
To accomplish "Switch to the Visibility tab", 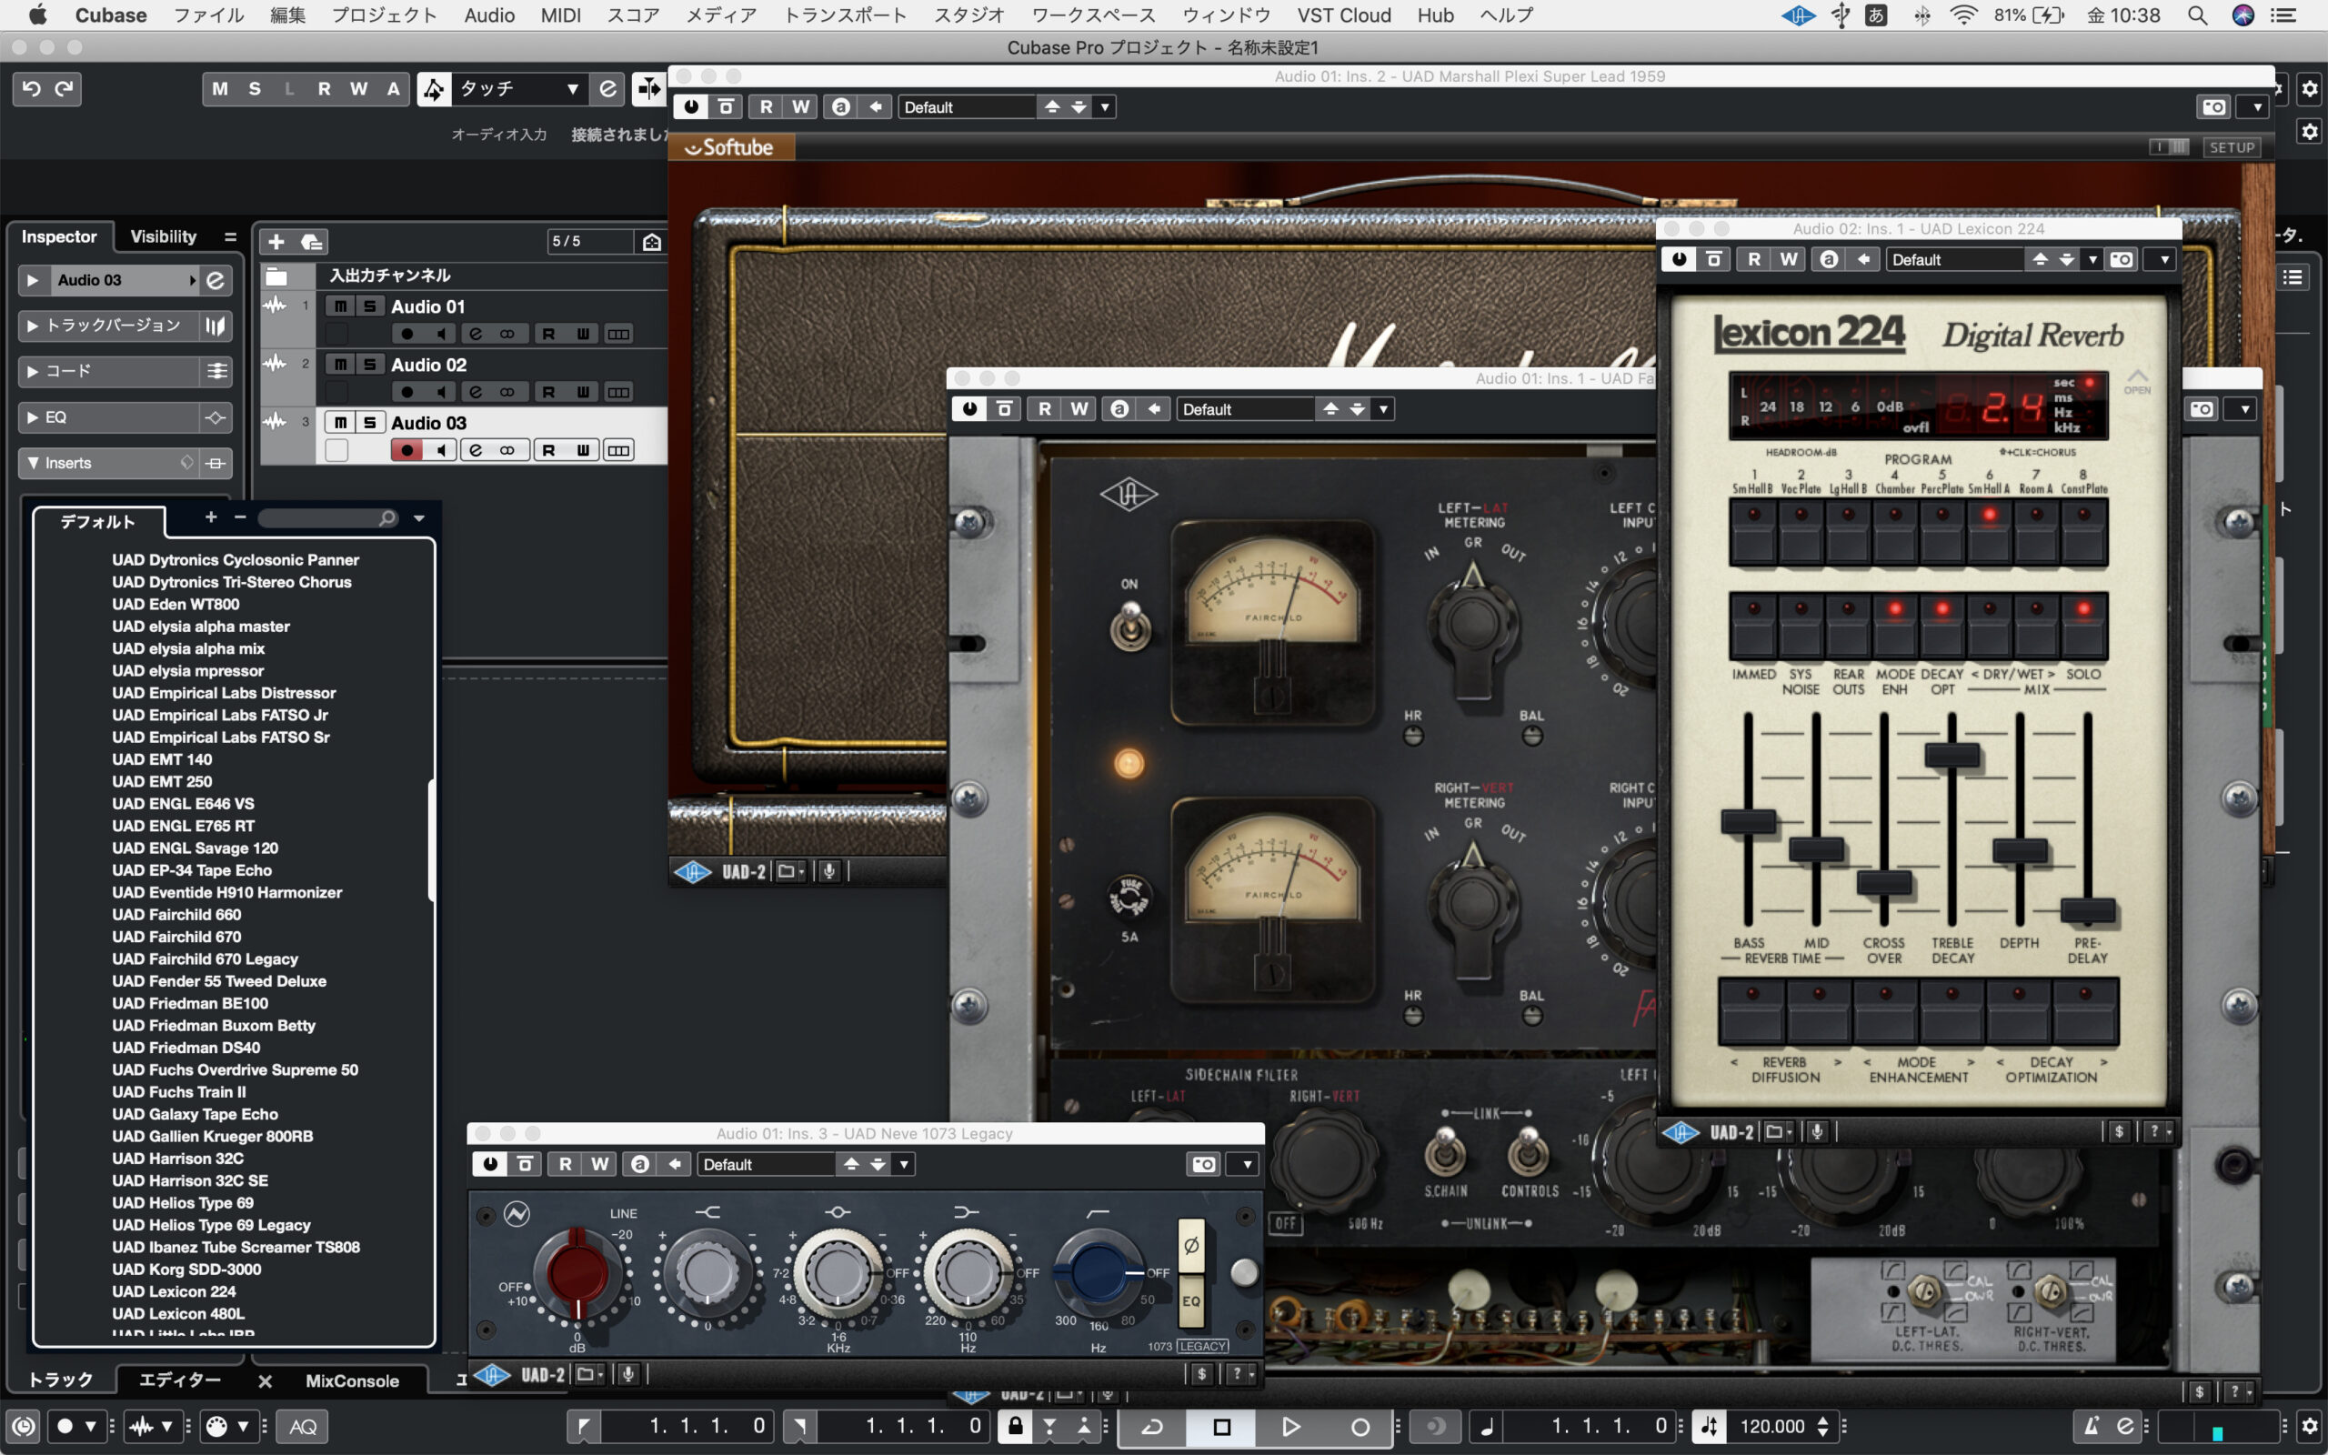I will (x=163, y=236).
